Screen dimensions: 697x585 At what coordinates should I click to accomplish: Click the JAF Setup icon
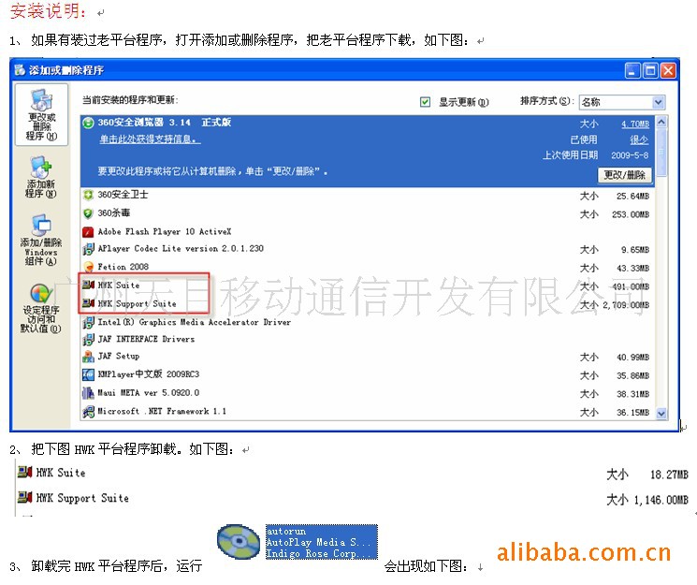point(88,357)
